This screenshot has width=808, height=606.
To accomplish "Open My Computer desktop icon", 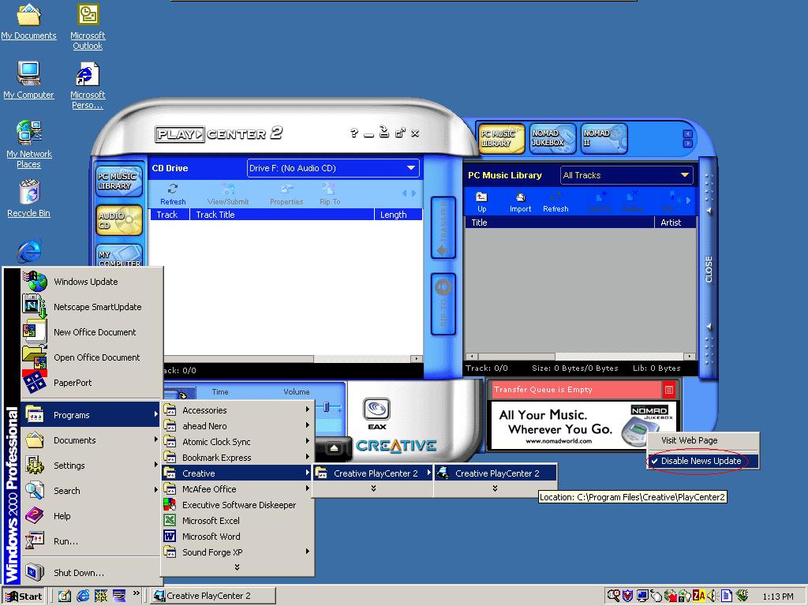I will click(x=29, y=80).
